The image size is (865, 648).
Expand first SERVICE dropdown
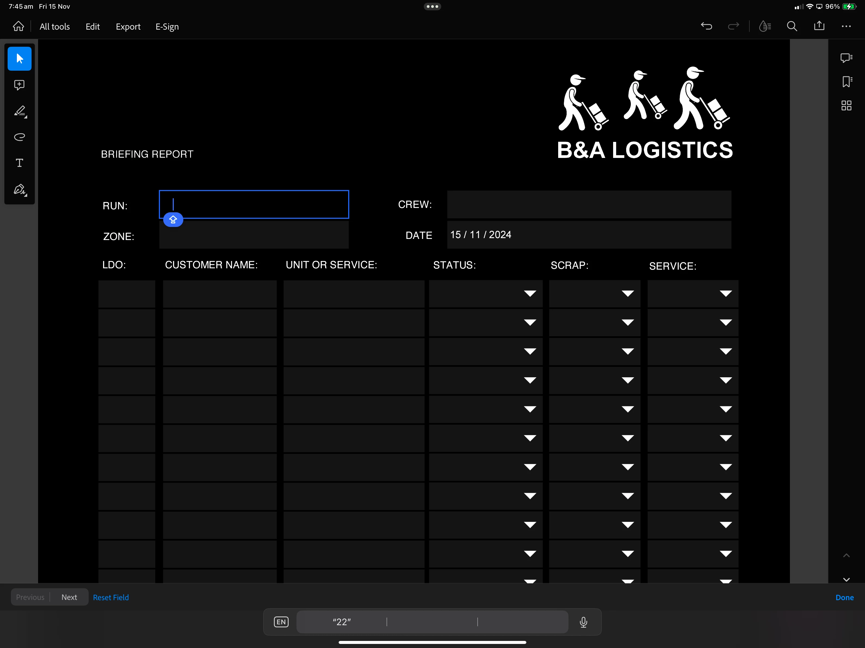click(x=726, y=294)
